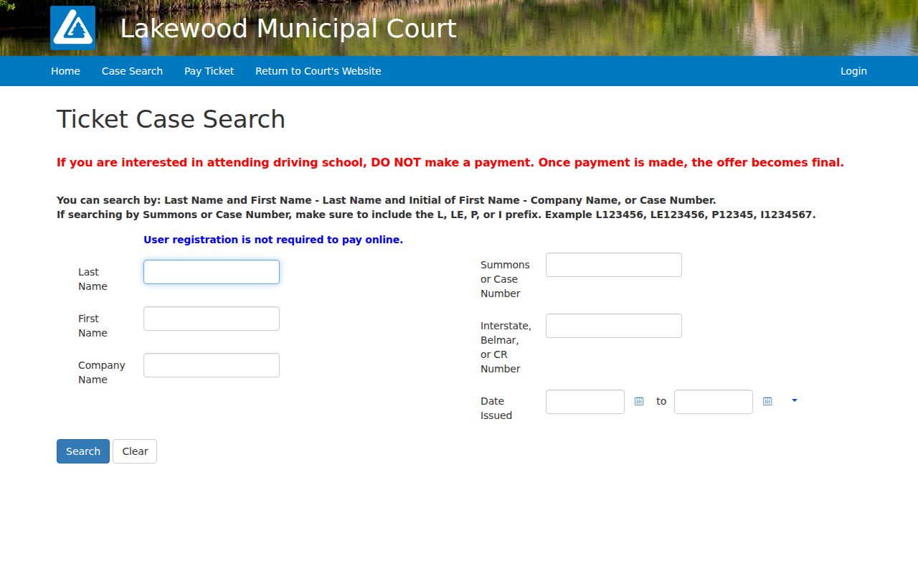Click the 'Last Name' field label

(93, 279)
